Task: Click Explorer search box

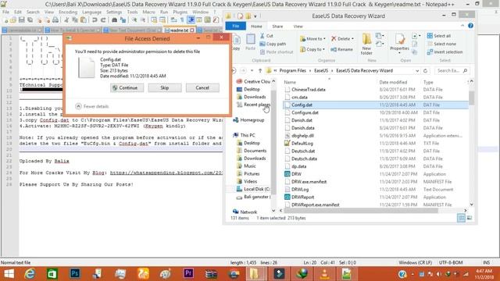Action: (x=452, y=71)
